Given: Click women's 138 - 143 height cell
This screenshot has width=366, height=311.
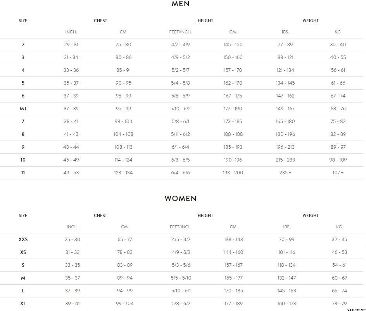Looking at the screenshot, I should tap(233, 240).
